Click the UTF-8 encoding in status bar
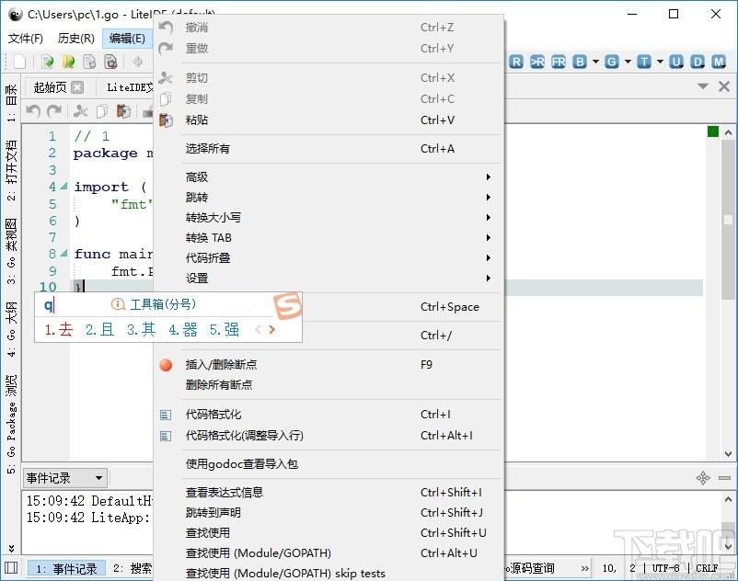The image size is (738, 581). [x=665, y=568]
